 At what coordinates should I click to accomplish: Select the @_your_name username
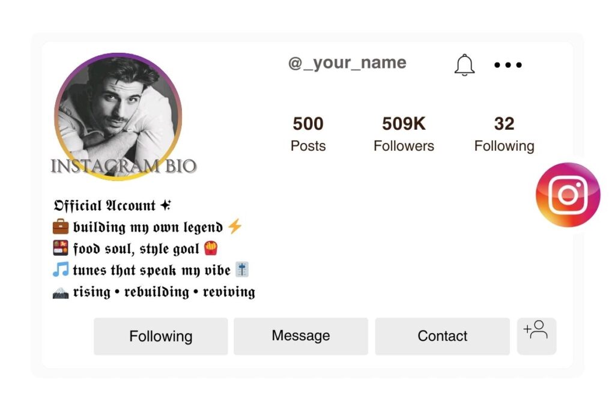[347, 62]
